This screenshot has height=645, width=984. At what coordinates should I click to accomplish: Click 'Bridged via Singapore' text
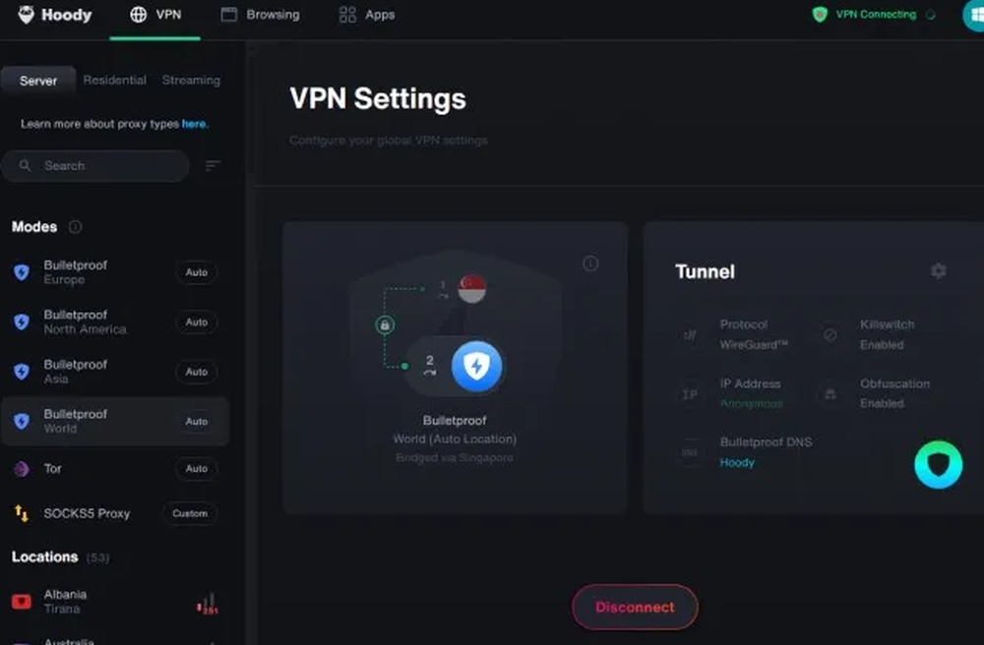coord(455,457)
